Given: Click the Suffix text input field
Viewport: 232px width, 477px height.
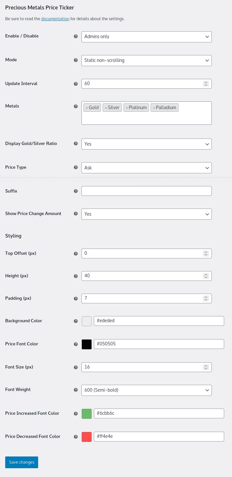Looking at the screenshot, I should (x=147, y=191).
